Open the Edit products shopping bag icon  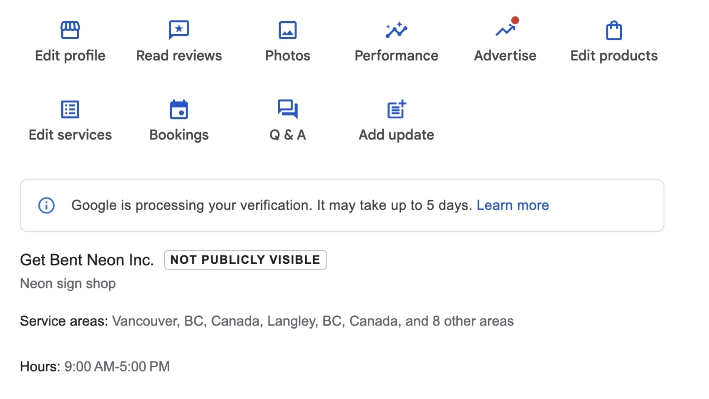[x=614, y=30]
